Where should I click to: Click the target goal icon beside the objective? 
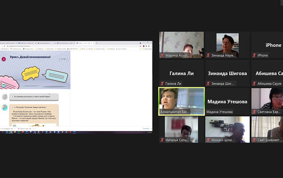coord(5,97)
